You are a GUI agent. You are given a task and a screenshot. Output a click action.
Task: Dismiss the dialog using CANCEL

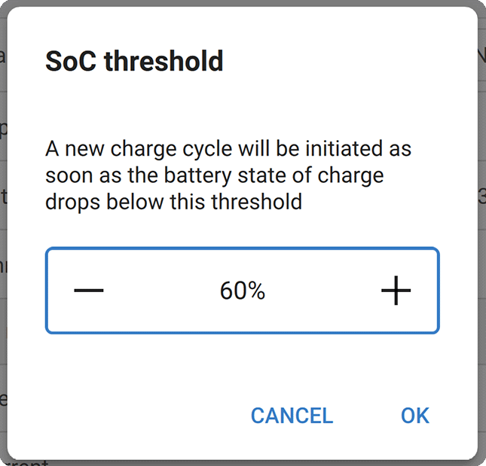292,416
